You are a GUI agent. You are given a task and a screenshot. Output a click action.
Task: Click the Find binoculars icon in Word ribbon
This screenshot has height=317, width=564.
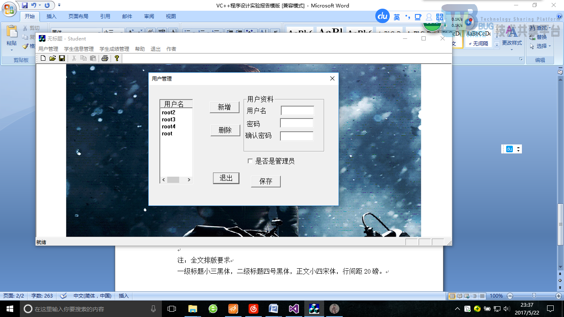533,28
